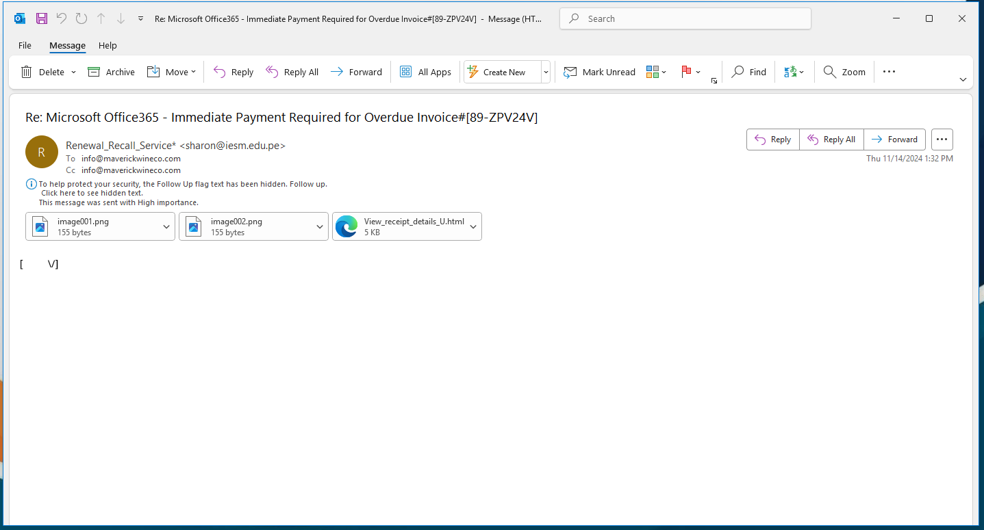984x530 pixels.
Task: Click 'Click here to see hidden text'
Action: click(x=92, y=193)
